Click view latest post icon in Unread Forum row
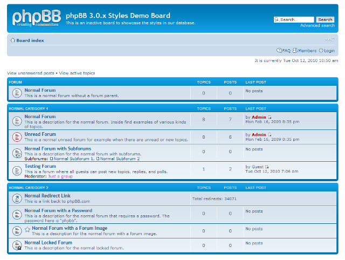 coord(270,135)
